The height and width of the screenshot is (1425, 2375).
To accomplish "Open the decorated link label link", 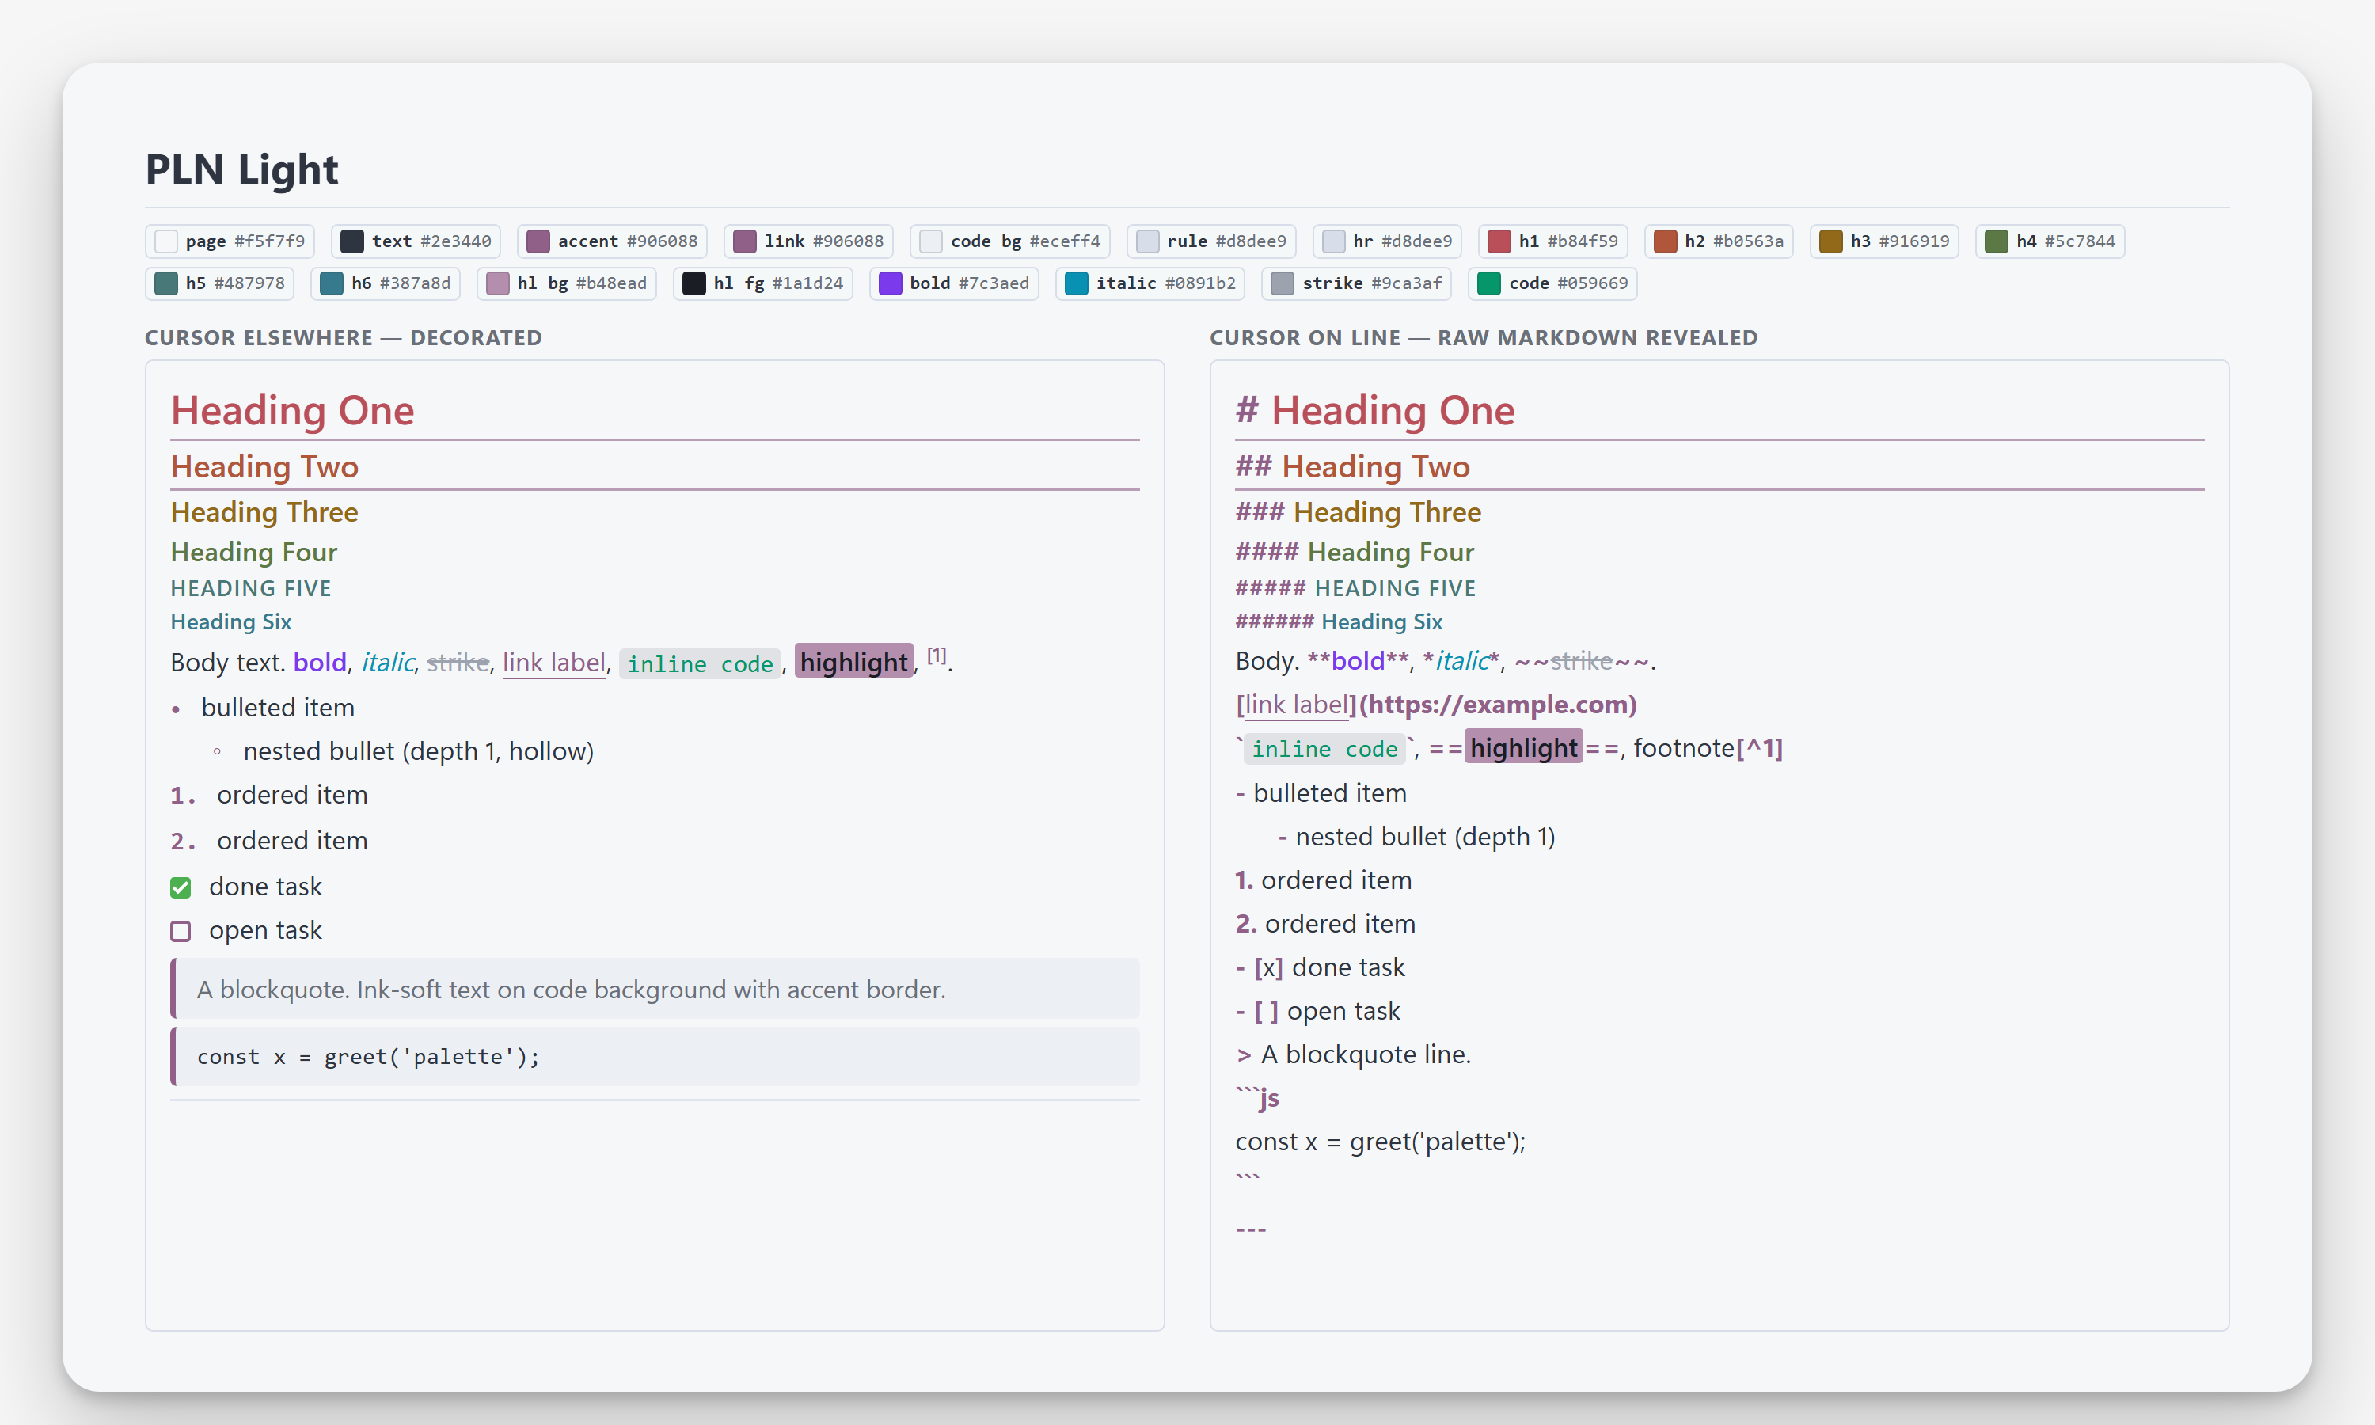I will coord(554,663).
